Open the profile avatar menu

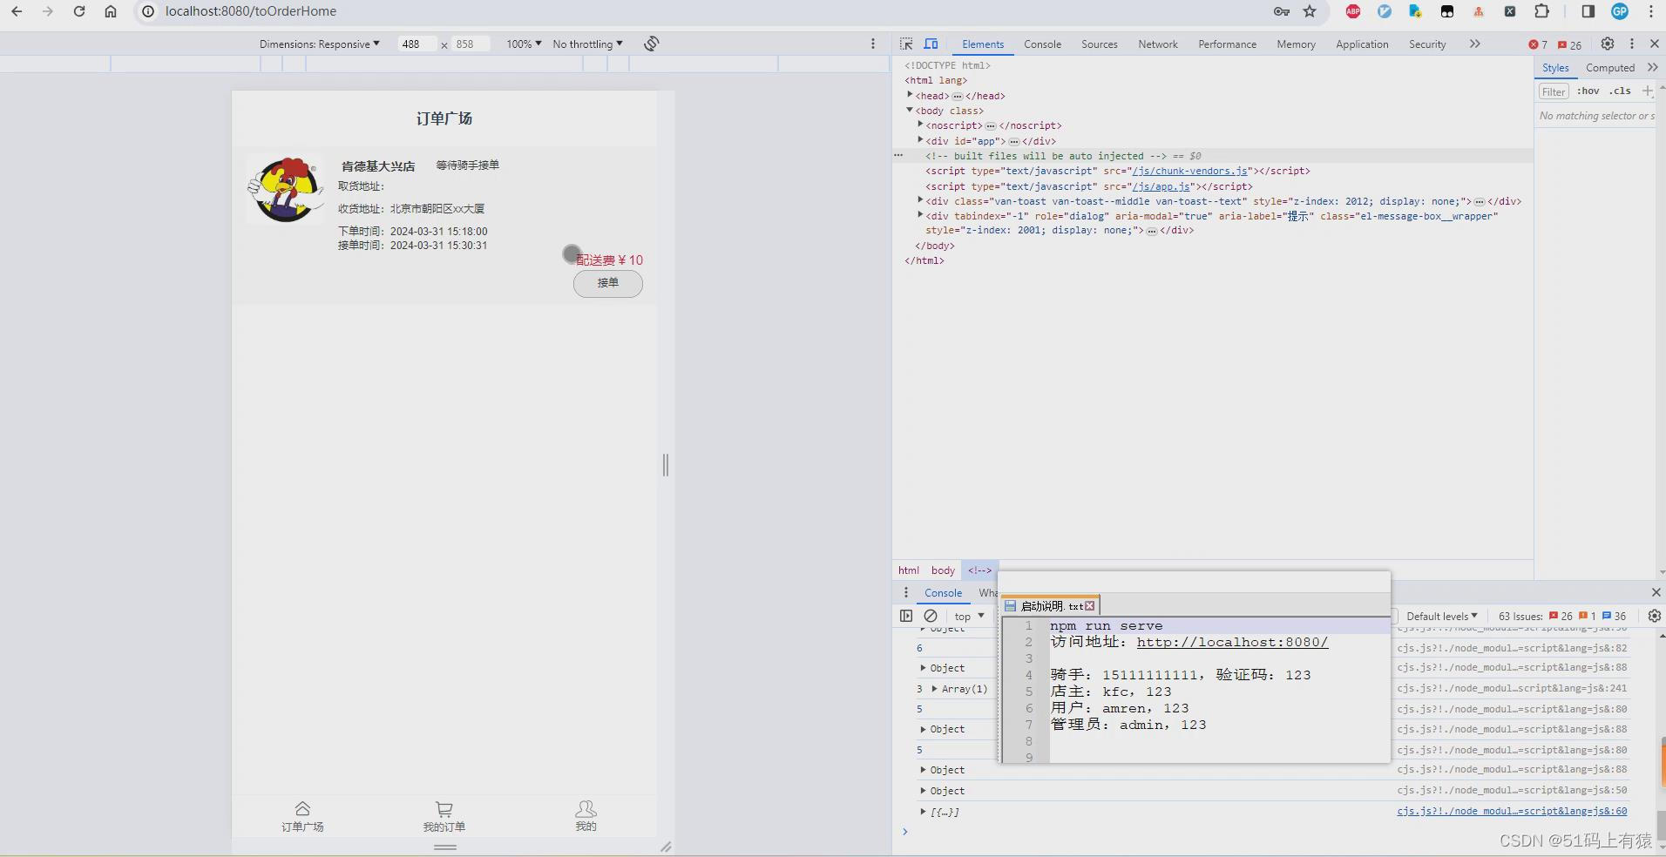pos(1620,11)
